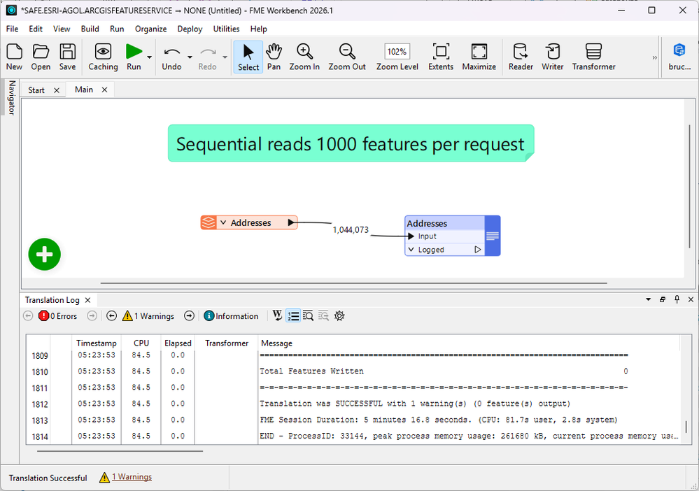Close the Main tab

pyautogui.click(x=104, y=90)
